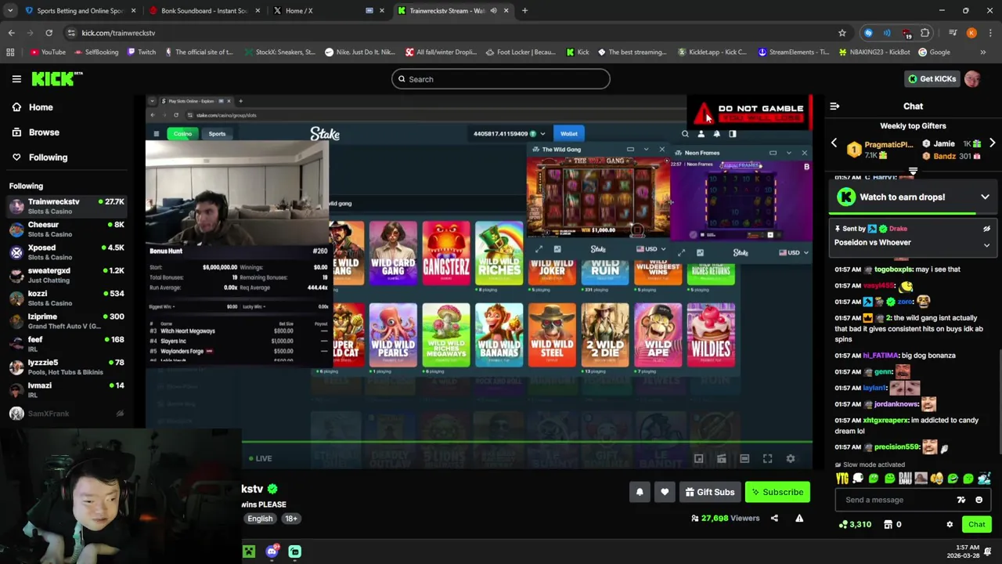Click the heart follow icon
This screenshot has height=564, width=1002.
[x=665, y=492]
